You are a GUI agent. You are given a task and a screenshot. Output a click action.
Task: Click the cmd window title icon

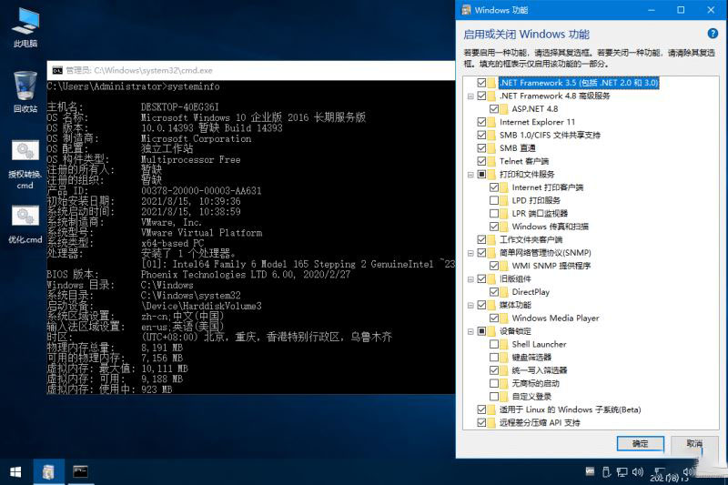(57, 71)
